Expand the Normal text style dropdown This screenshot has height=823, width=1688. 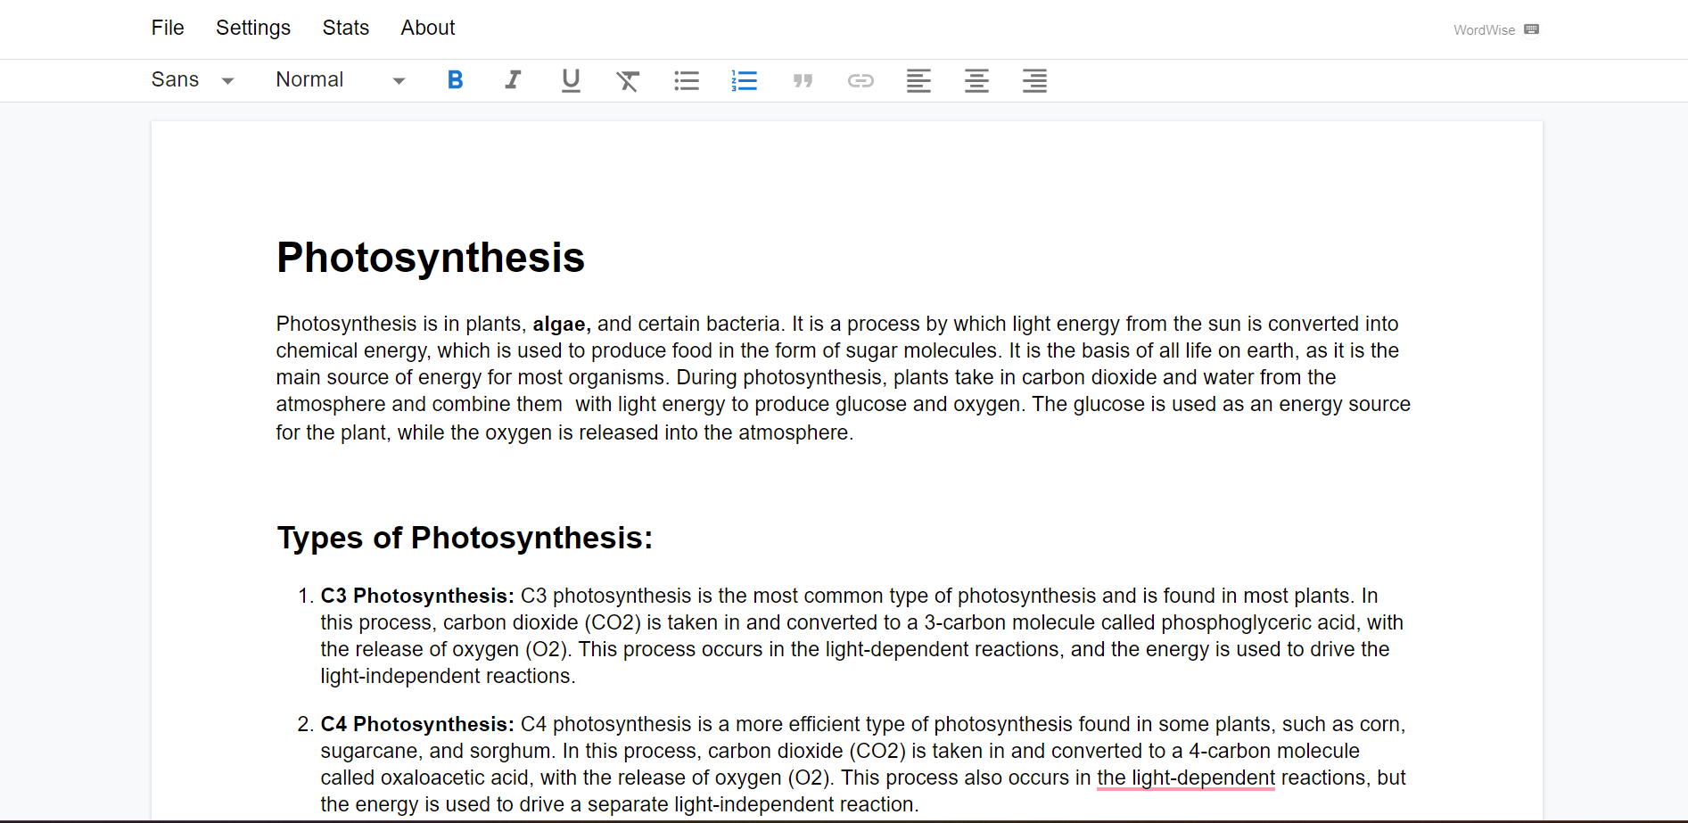(x=340, y=80)
